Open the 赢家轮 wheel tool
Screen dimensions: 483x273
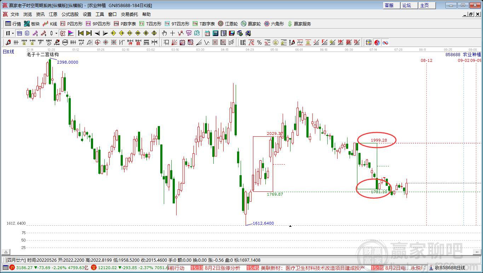coord(251,24)
